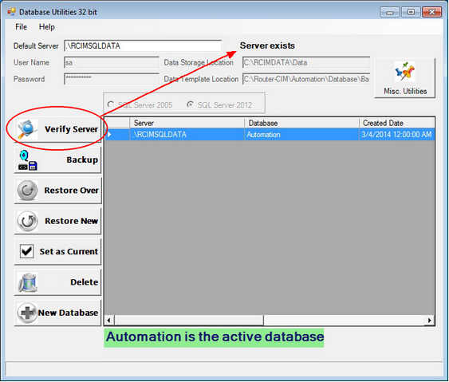
Task: Click the Restore New arrow icon
Action: click(27, 221)
